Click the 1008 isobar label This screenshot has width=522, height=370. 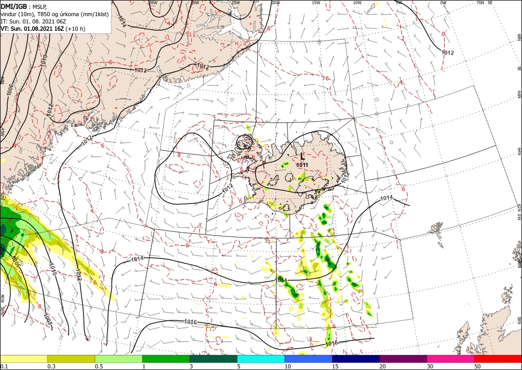(48, 320)
